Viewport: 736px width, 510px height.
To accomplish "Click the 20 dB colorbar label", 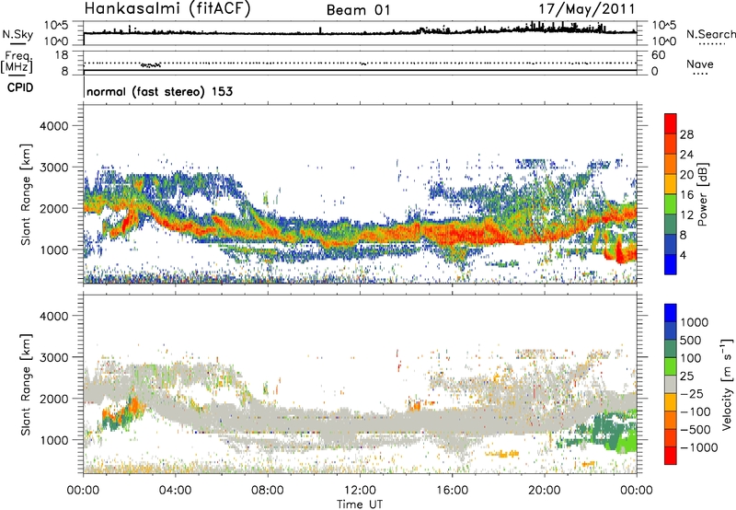I will [x=686, y=175].
